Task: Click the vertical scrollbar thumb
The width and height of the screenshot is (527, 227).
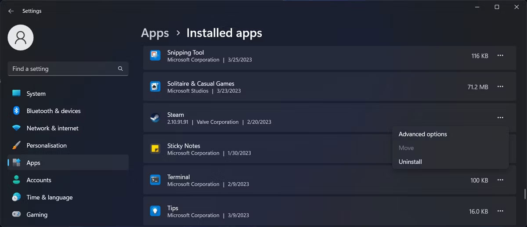Action: [524, 194]
